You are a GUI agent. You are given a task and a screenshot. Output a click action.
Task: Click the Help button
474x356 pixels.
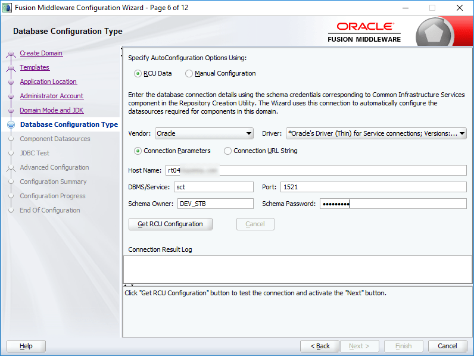[x=26, y=346]
